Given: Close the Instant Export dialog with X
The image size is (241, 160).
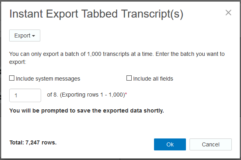Looking at the screenshot, I should 228,13.
